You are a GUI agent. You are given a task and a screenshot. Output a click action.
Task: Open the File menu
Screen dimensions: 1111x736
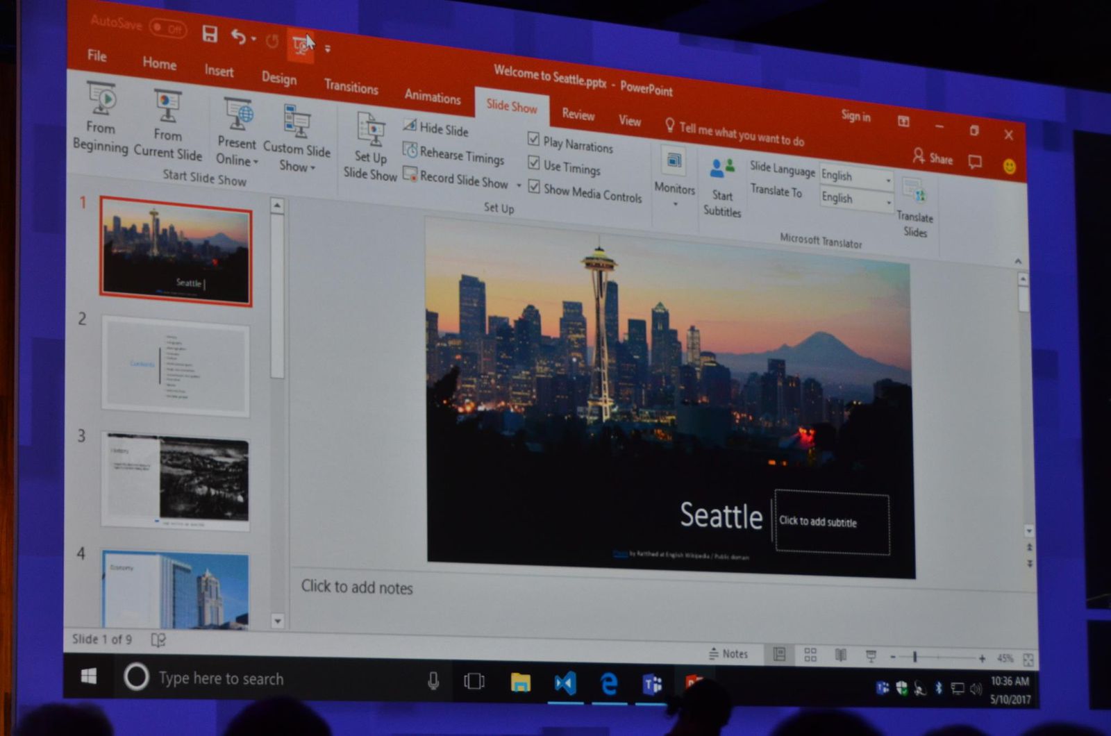(x=97, y=56)
